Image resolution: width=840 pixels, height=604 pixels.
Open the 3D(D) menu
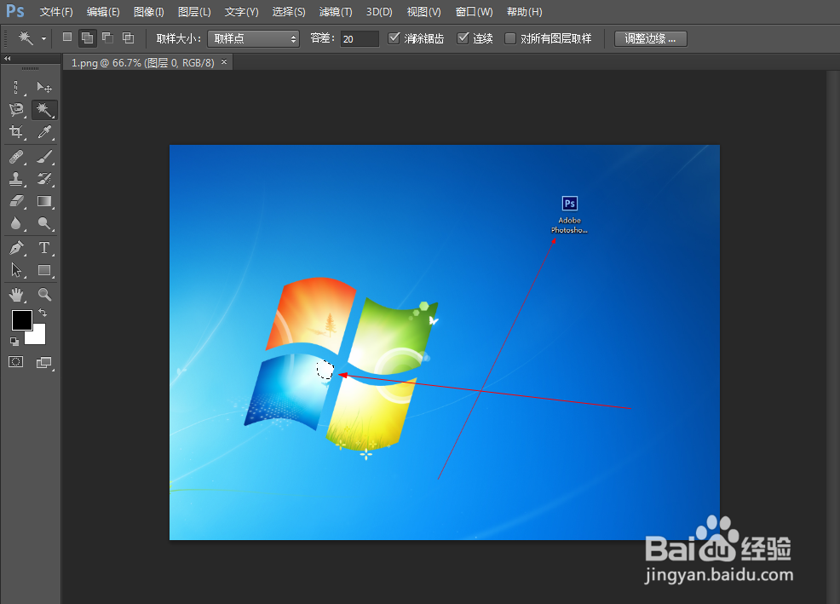tap(379, 12)
